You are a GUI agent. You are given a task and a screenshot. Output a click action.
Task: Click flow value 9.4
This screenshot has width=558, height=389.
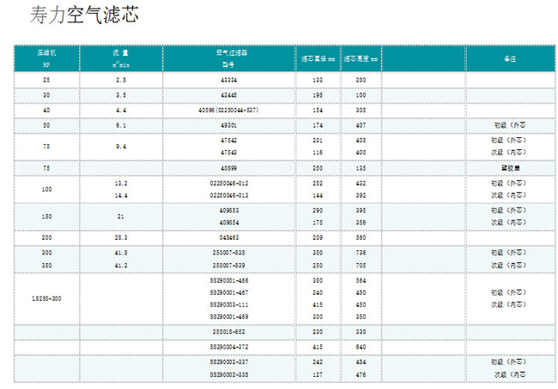coord(121,147)
